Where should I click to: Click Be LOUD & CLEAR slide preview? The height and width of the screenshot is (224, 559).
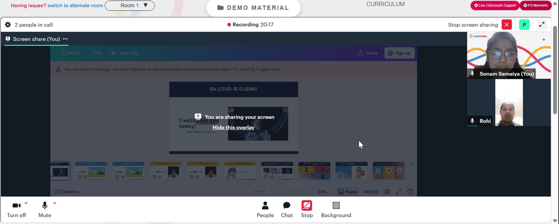(234, 118)
